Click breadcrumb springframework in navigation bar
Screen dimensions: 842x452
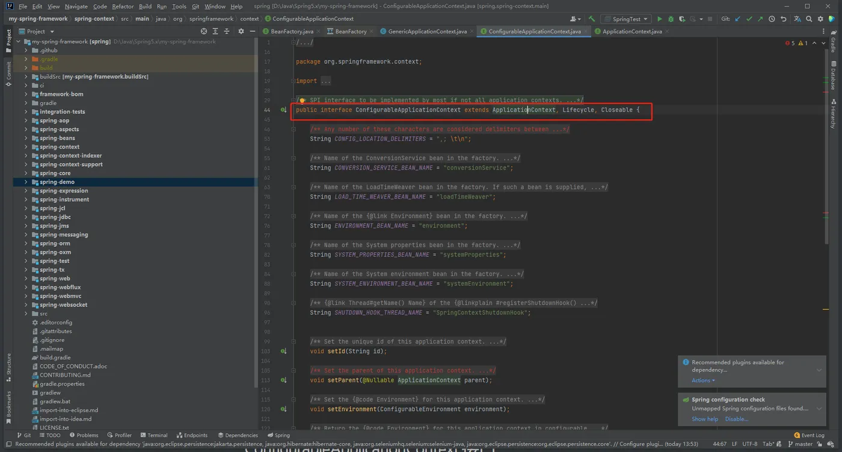pos(211,19)
